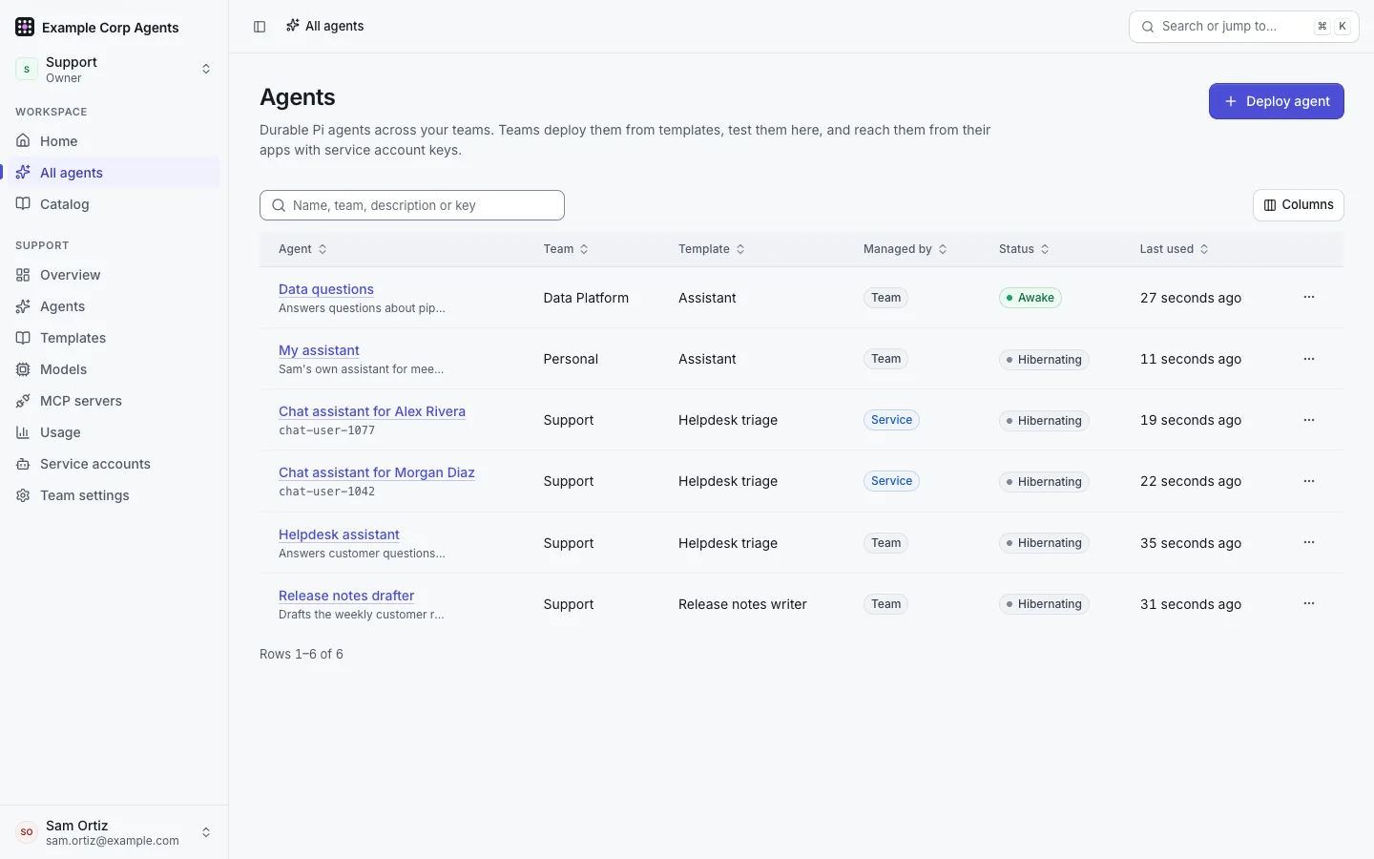The image size is (1374, 859).
Task: Sort the table by Status column
Action: tap(1024, 249)
